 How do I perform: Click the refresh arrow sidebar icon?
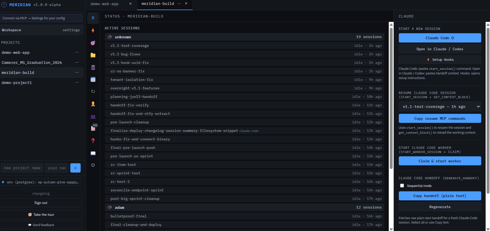[93, 91]
